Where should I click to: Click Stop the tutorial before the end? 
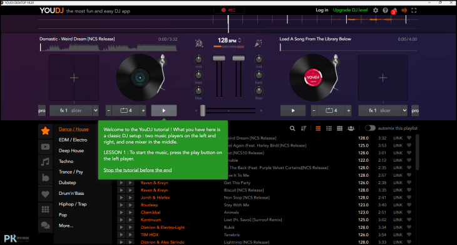[x=138, y=170]
